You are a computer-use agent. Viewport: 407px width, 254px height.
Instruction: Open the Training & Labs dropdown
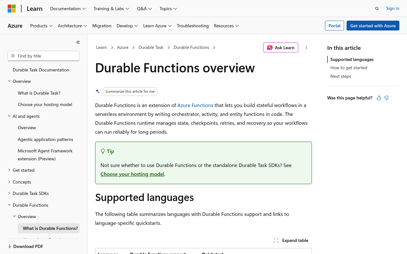(111, 9)
